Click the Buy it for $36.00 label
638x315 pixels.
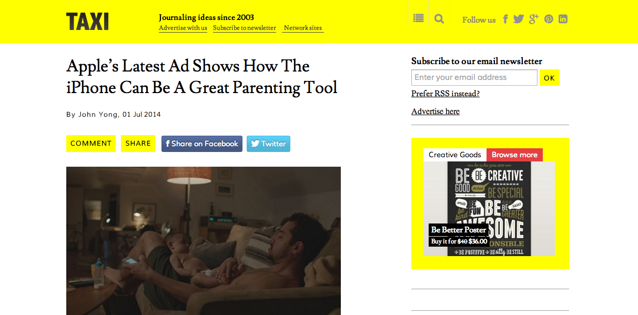pos(459,241)
